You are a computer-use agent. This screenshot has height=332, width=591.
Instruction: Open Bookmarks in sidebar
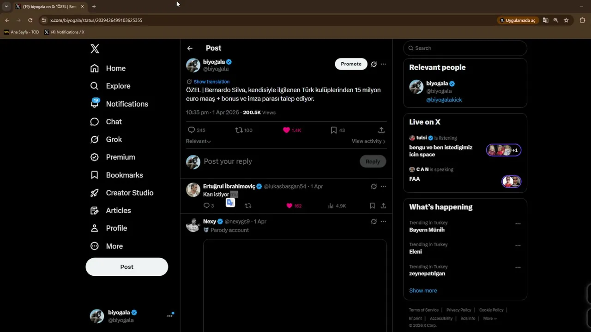coord(116,175)
